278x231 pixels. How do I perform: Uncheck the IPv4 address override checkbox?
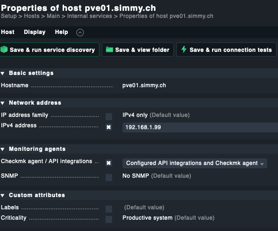[109, 127]
